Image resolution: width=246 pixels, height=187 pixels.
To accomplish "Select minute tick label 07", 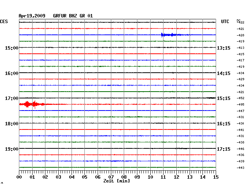I will click(x=111, y=177).
